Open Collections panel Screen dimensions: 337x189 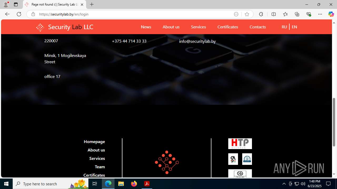coord(297,14)
